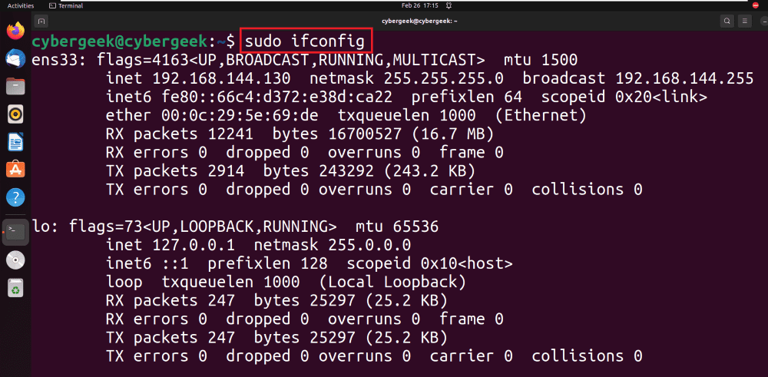Image resolution: width=768 pixels, height=377 pixels.
Task: Click the 'flags=73<UP,LOOPBACK,RUNNING>' text
Action: (203, 227)
